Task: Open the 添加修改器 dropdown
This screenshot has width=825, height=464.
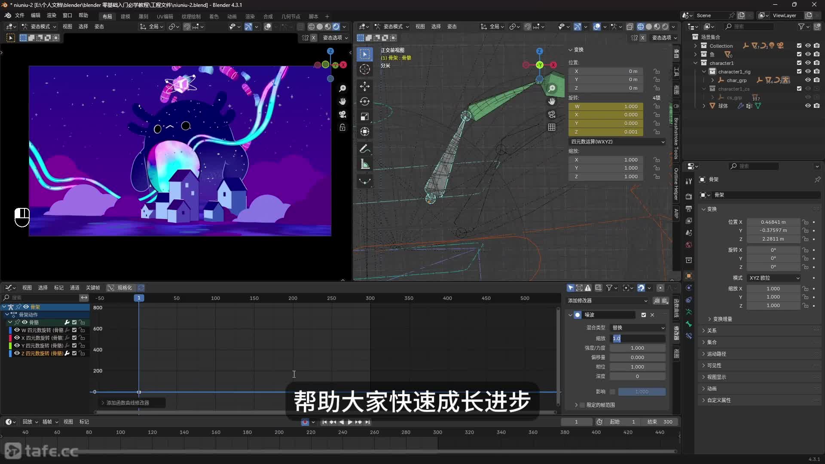Action: (608, 301)
